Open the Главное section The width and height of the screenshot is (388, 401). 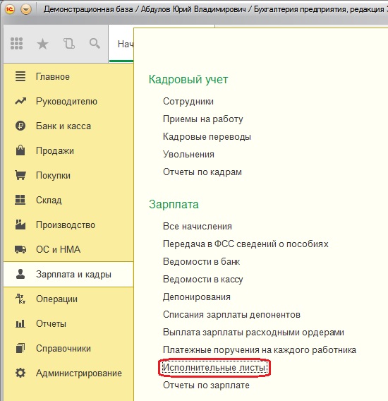coord(53,76)
